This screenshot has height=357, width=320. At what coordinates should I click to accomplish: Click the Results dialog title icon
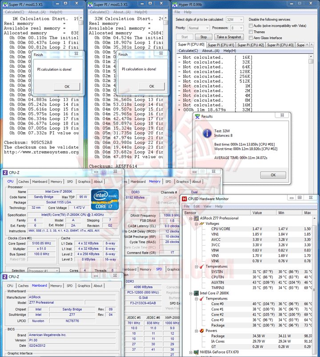(197, 116)
